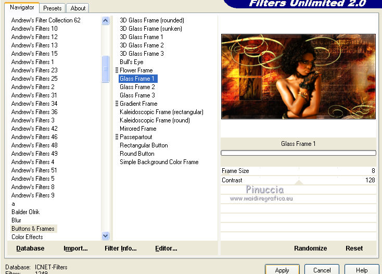Select Andrew's Filters 31
This screenshot has height=274, width=382.
[x=34, y=95]
